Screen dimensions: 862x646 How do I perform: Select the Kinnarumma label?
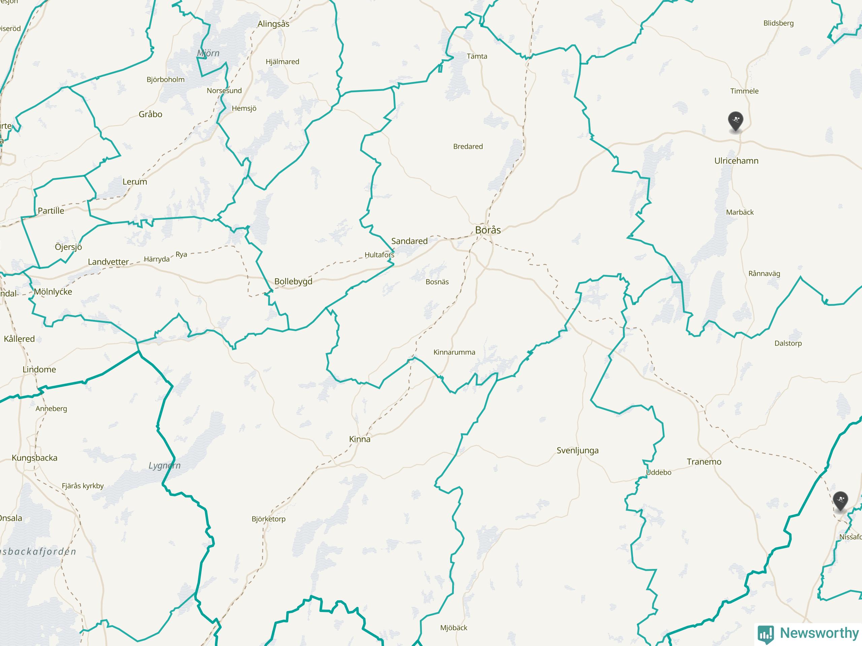coord(454,352)
